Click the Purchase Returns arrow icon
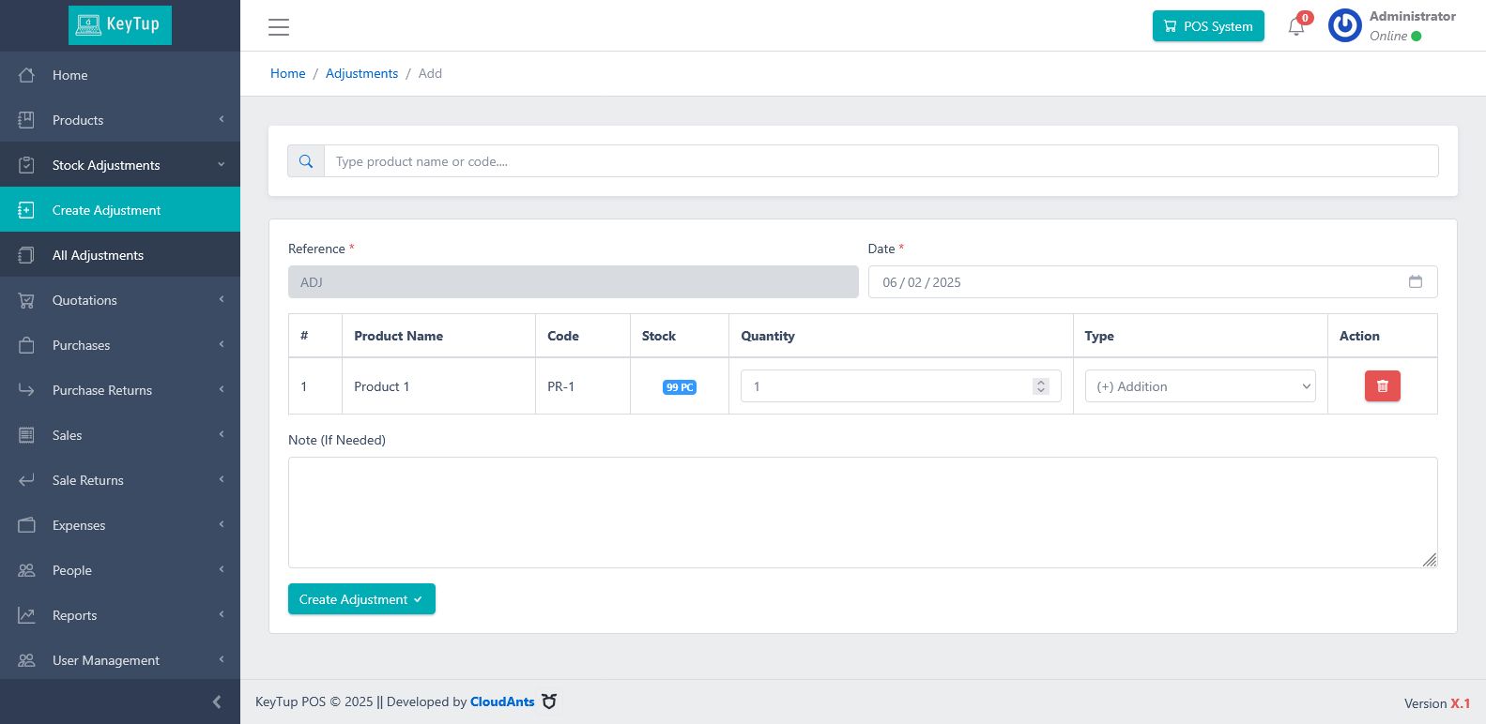The height and width of the screenshot is (724, 1486). click(26, 390)
